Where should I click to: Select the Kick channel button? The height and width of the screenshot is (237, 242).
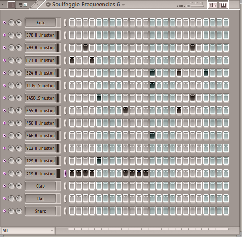pos(41,23)
